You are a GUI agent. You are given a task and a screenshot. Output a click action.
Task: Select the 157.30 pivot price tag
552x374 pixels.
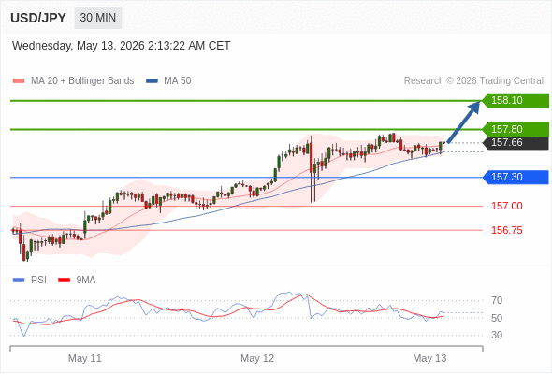pyautogui.click(x=516, y=177)
